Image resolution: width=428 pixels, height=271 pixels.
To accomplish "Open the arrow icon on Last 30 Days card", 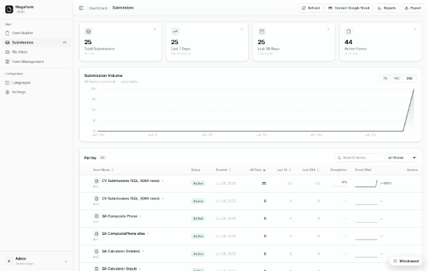I will tap(328, 29).
